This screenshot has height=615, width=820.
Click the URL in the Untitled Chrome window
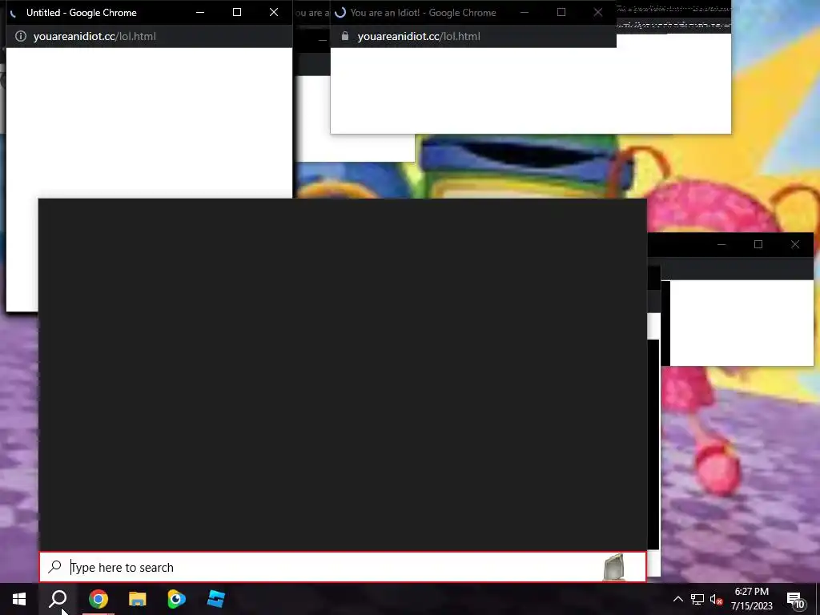[x=94, y=36]
